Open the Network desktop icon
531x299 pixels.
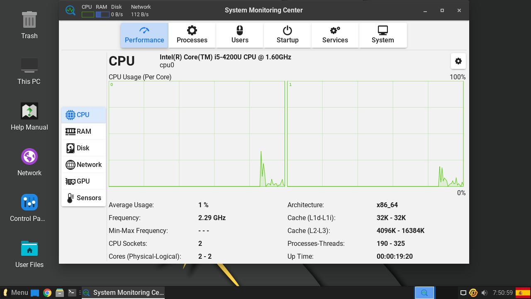(x=29, y=162)
